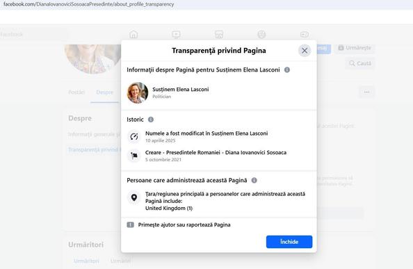Open the three-dots more options menu
413x269 pixels.
[366, 92]
